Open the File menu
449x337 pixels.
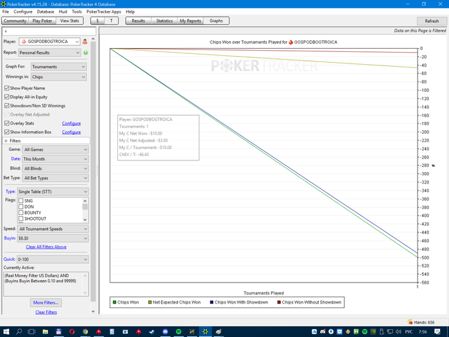click(6, 12)
